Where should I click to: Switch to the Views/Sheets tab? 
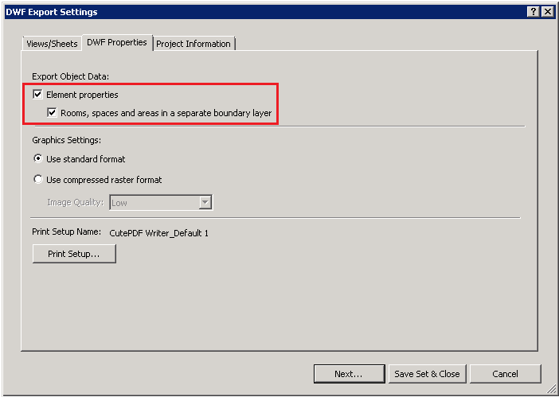click(52, 44)
